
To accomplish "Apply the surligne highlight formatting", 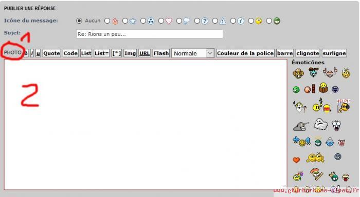I will point(334,53).
